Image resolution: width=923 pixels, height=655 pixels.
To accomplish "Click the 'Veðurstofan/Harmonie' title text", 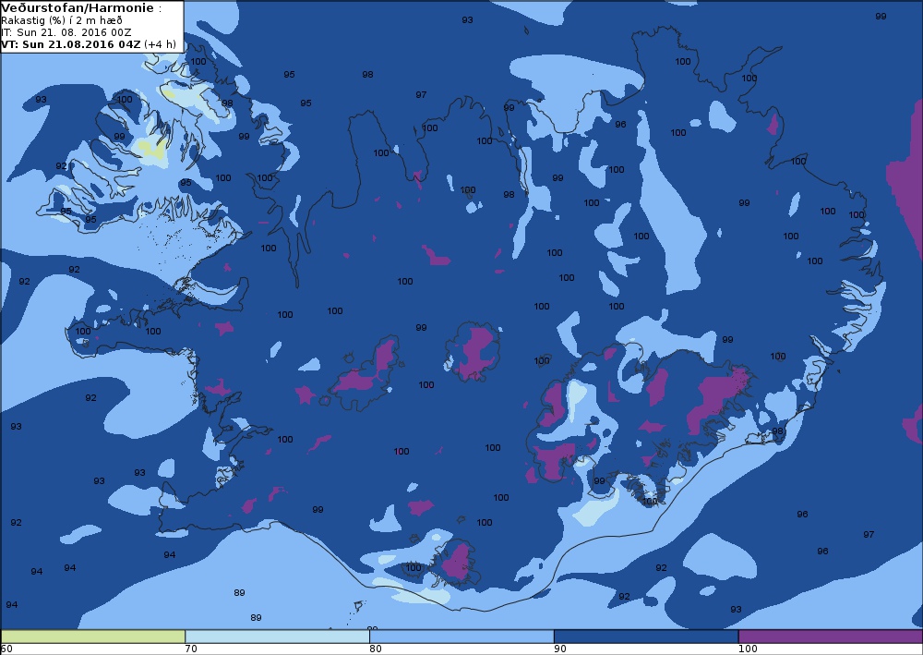I will (78, 8).
